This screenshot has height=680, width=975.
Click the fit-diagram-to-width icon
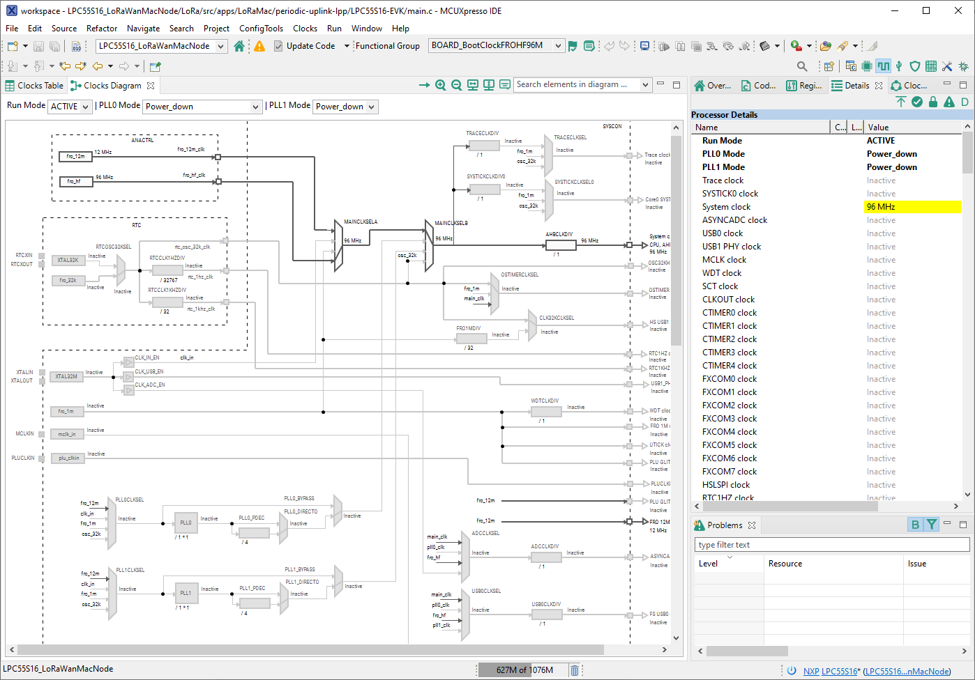[x=473, y=85]
